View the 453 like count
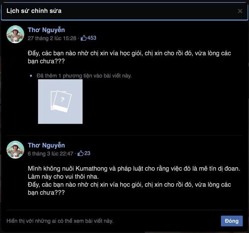This screenshot has width=249, height=233. (x=92, y=38)
